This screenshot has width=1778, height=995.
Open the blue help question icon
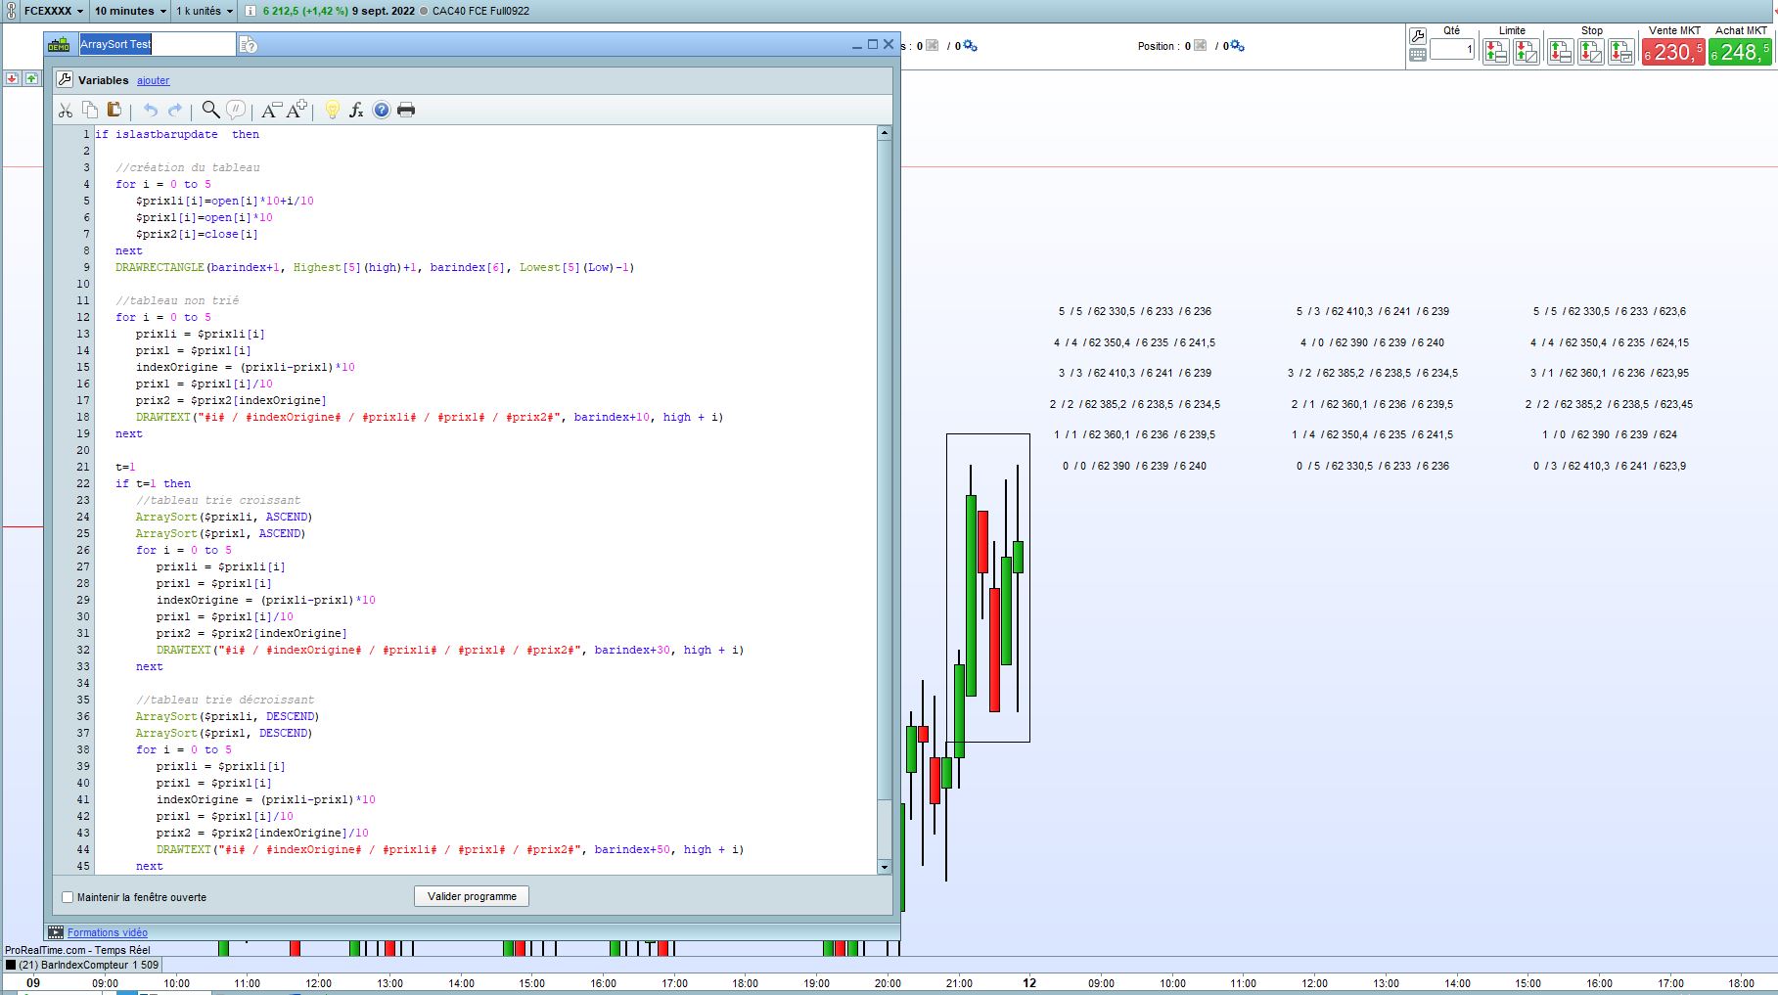click(382, 111)
